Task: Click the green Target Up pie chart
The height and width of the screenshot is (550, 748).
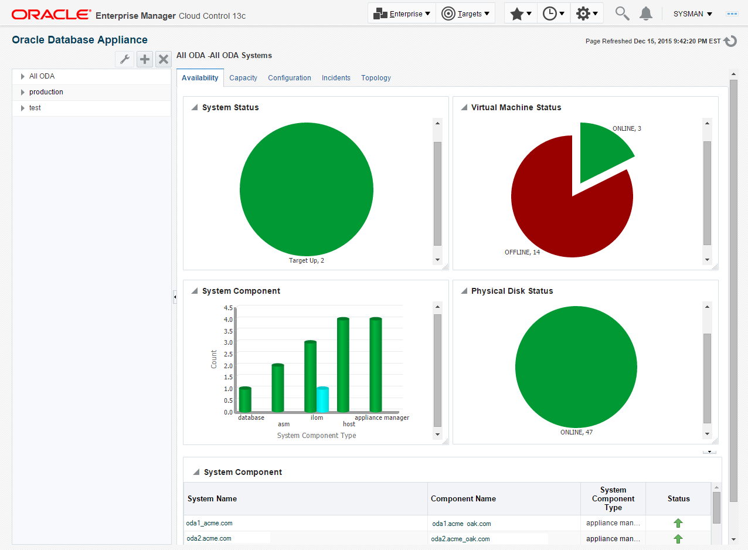Action: point(307,189)
